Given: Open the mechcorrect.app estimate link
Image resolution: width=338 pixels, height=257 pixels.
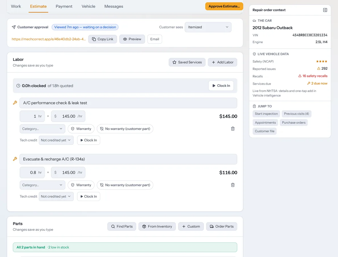Looking at the screenshot, I should pos(49,39).
